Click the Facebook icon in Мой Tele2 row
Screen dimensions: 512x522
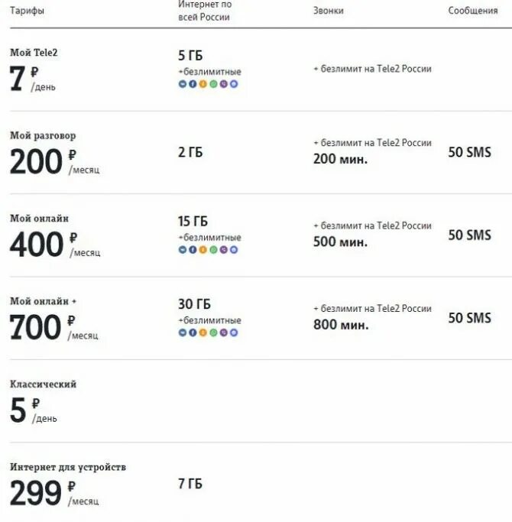click(x=193, y=84)
